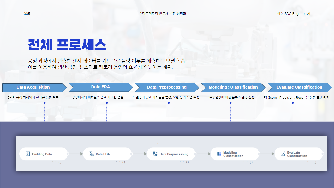This screenshot has height=188, width=334.
Task: Click the output port of Data Preprocessing node
Action: (x=195, y=154)
